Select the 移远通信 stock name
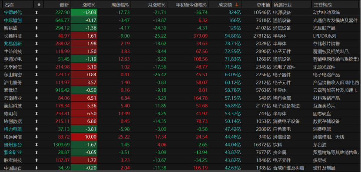The height and width of the screenshot is (172, 361). (x=13, y=137)
